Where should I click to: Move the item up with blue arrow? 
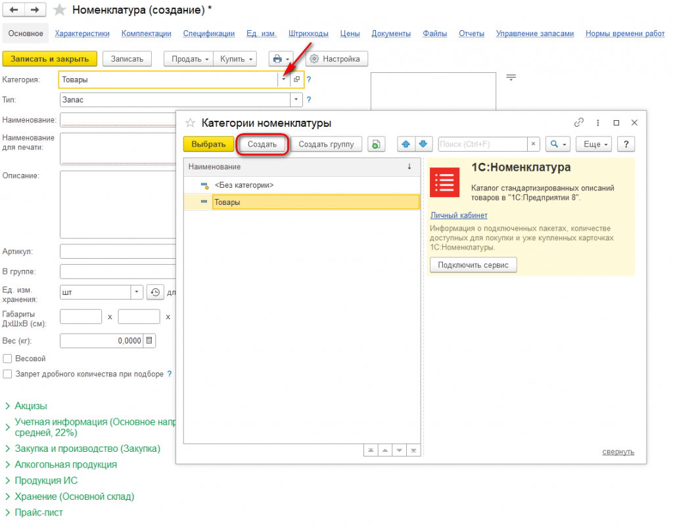(406, 144)
